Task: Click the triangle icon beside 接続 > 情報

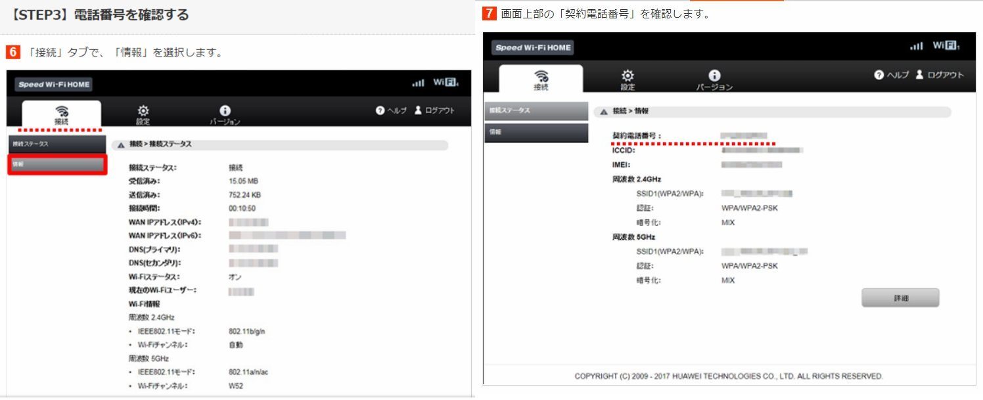Action: click(x=603, y=112)
